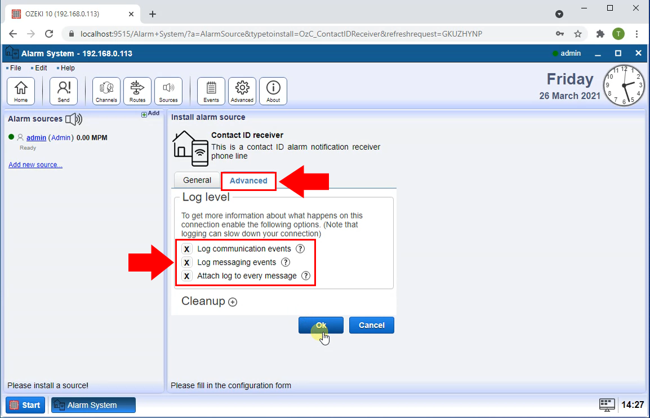Confirm with the Ok button
The width and height of the screenshot is (650, 418).
(x=321, y=325)
